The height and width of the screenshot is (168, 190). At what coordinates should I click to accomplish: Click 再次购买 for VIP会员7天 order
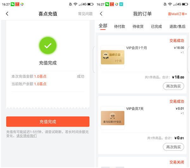[173, 147]
